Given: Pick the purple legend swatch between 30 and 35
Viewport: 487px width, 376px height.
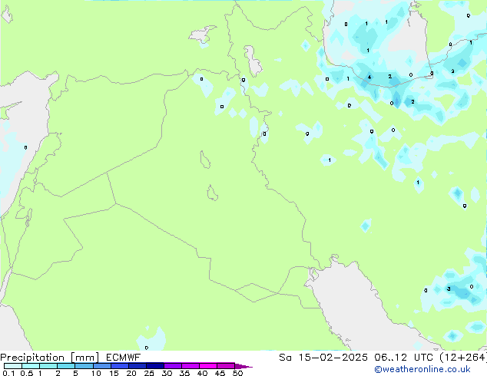Looking at the screenshot, I should coord(172,366).
